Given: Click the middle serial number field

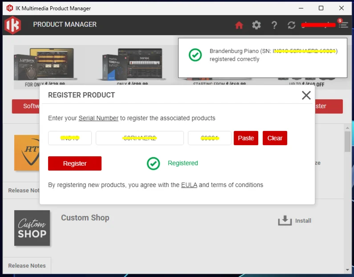Looking at the screenshot, I should pos(140,138).
